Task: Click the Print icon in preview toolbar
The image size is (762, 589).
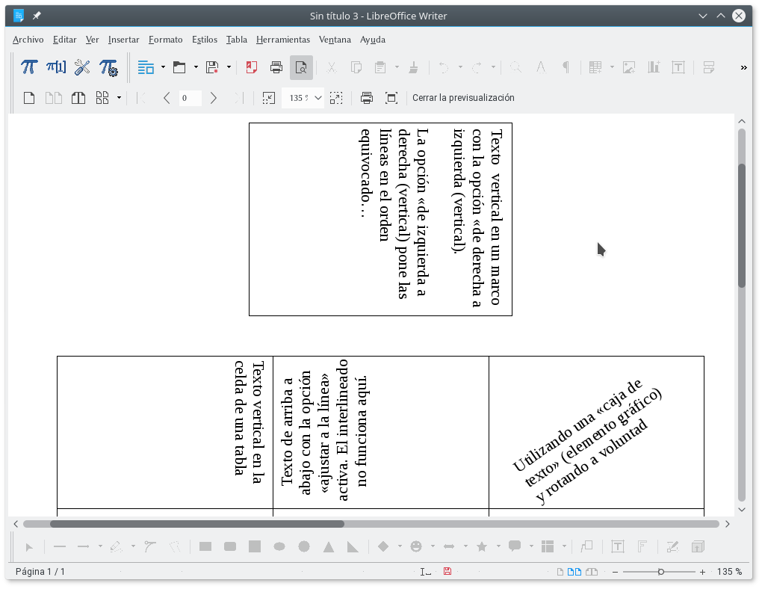Action: (x=366, y=97)
